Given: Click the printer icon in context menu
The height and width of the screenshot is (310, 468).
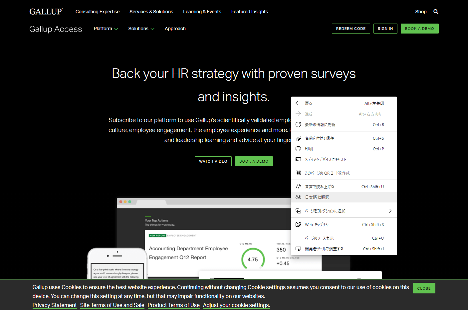Looking at the screenshot, I should pos(298,149).
